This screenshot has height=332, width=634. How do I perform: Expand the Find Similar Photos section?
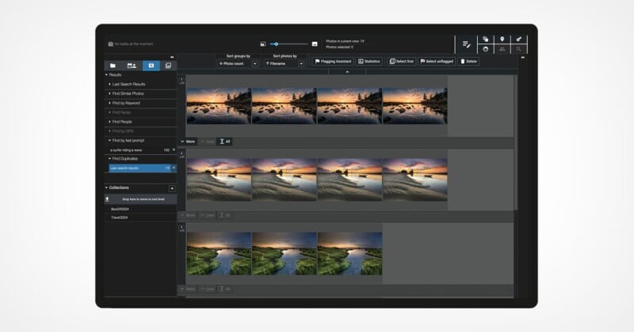tap(109, 93)
